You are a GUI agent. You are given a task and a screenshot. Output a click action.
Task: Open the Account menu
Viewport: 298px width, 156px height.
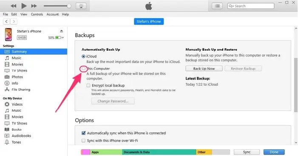[53, 14]
